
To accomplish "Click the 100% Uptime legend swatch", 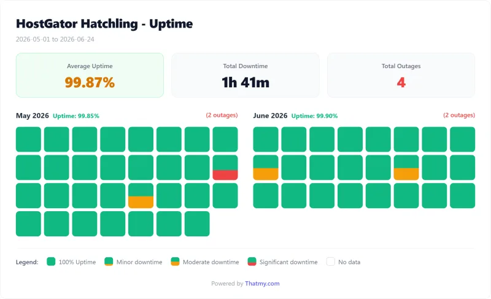I will [x=51, y=262].
